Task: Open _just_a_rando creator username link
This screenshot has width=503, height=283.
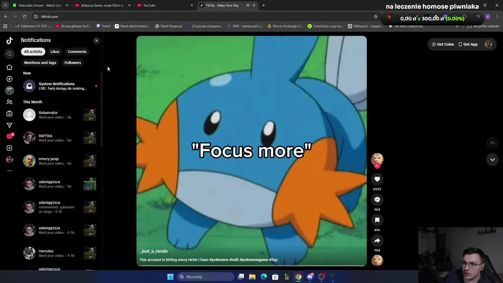Action: [x=154, y=251]
